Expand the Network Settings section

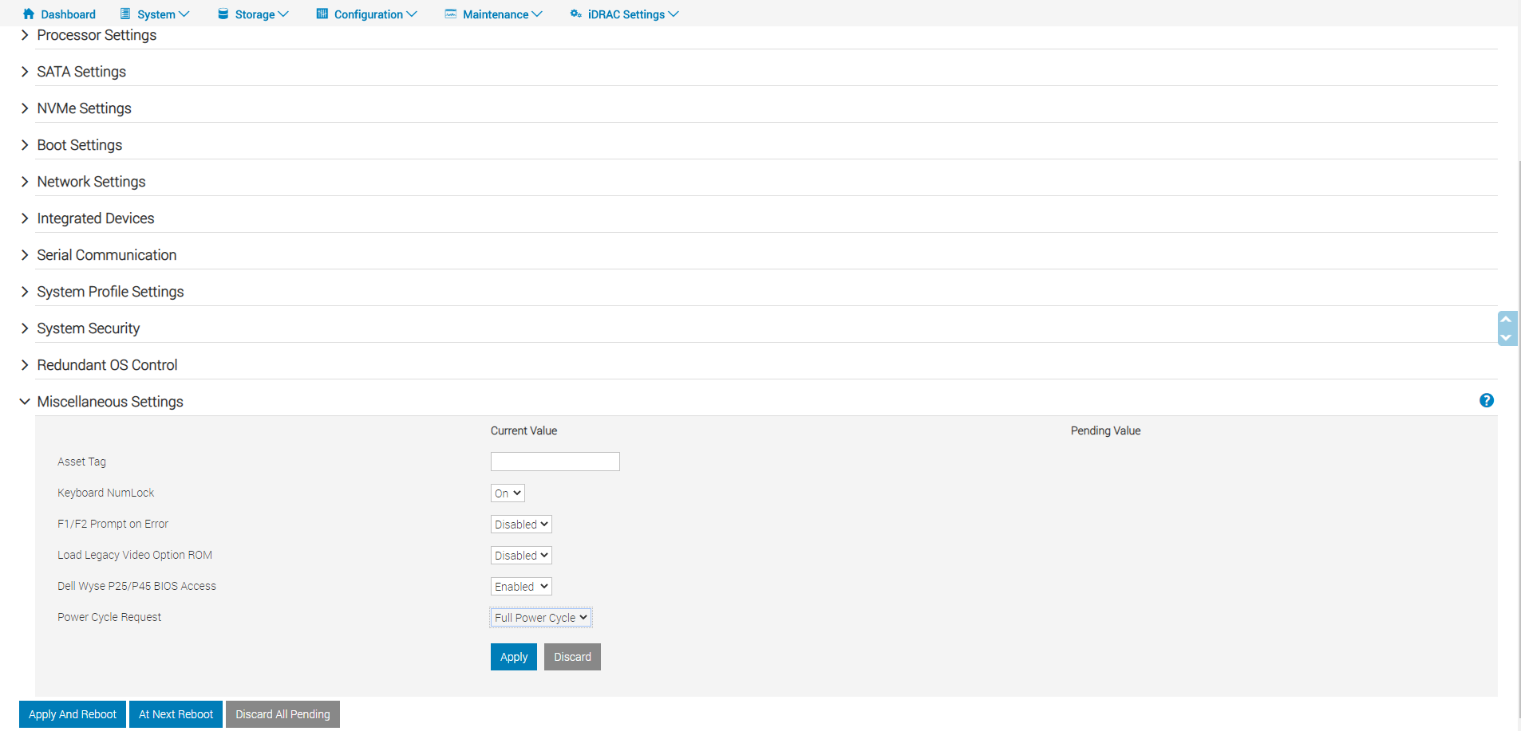(91, 181)
